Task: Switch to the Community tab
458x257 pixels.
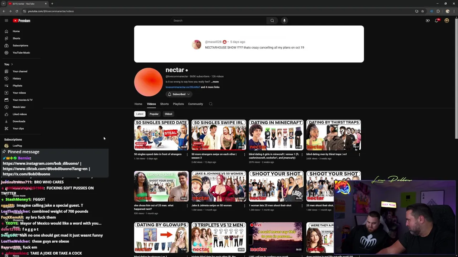Action: point(195,104)
